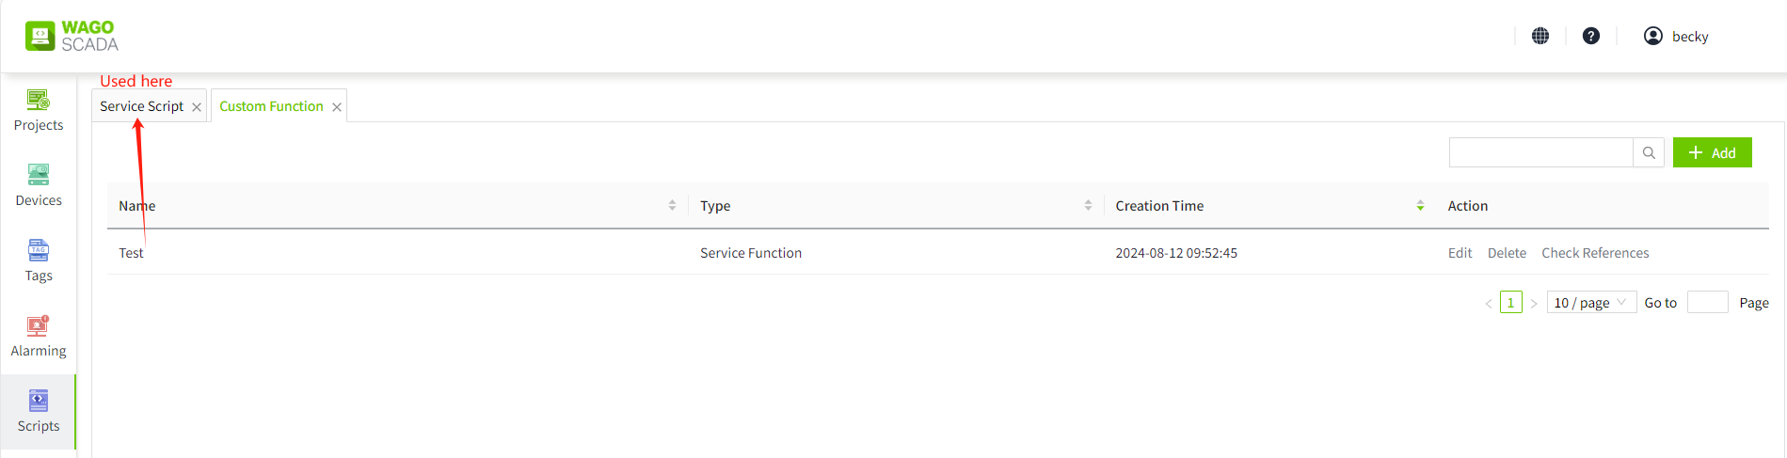This screenshot has height=458, width=1787.
Task: Click the globe language icon
Action: point(1540,36)
